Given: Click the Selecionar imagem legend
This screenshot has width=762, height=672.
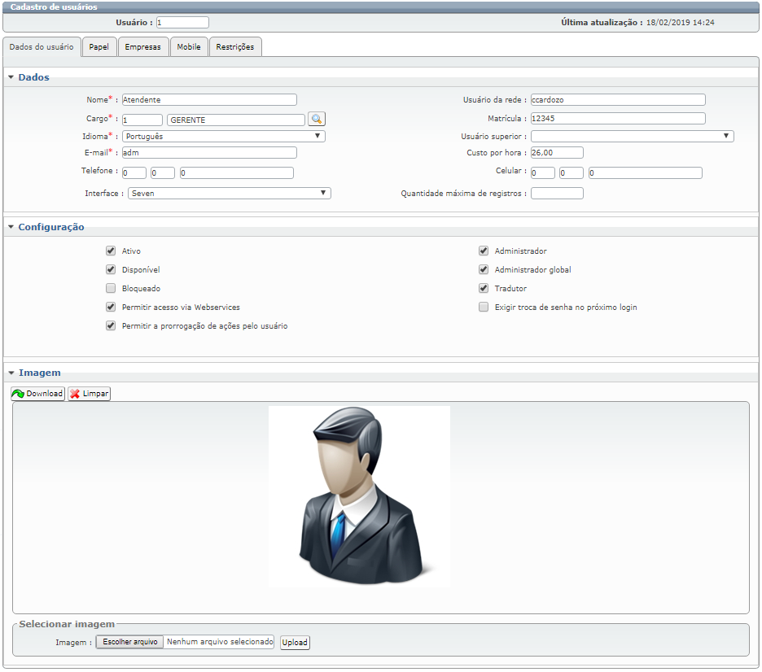Looking at the screenshot, I should [x=67, y=624].
